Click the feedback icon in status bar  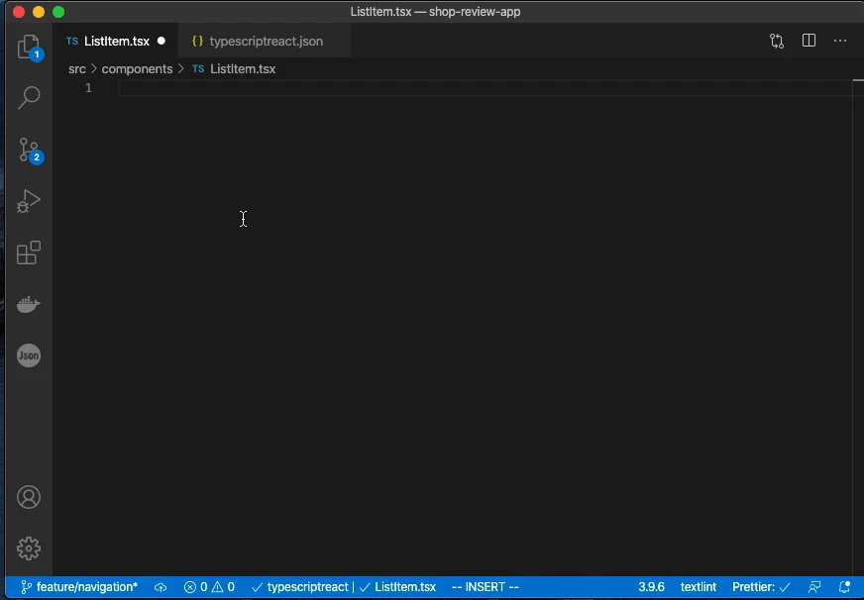point(814,587)
